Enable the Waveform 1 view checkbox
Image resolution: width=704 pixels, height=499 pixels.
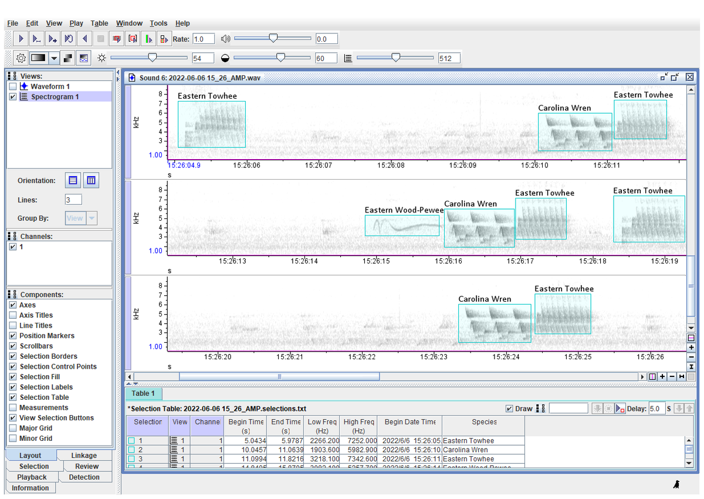(x=13, y=86)
